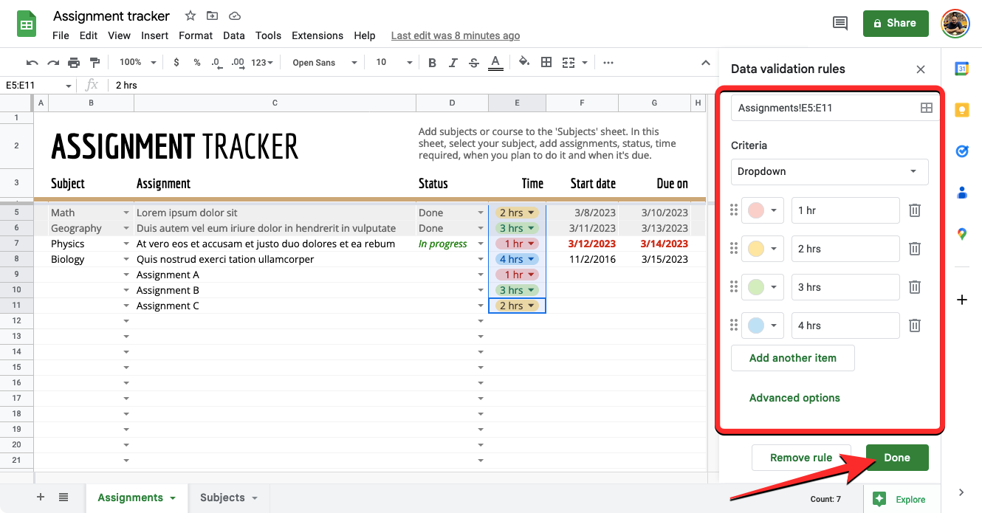This screenshot has width=982, height=513.
Task: Open the Extensions menu
Action: (x=317, y=35)
